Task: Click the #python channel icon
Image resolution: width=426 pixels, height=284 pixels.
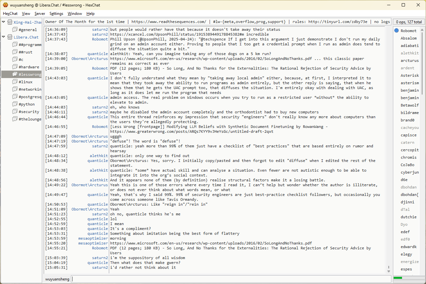Action: (15, 104)
